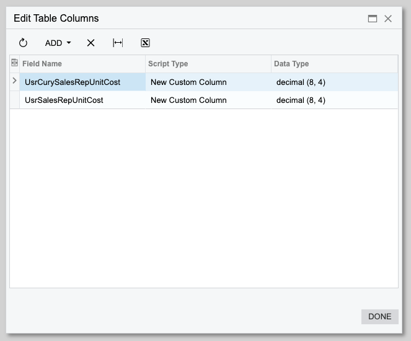
Task: Maximize the Edit Table Columns dialog
Action: click(x=373, y=19)
